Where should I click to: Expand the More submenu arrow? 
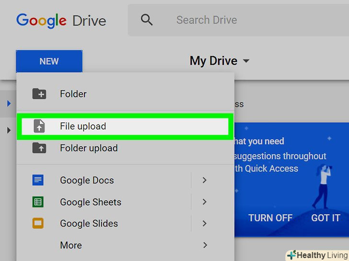[x=205, y=245]
